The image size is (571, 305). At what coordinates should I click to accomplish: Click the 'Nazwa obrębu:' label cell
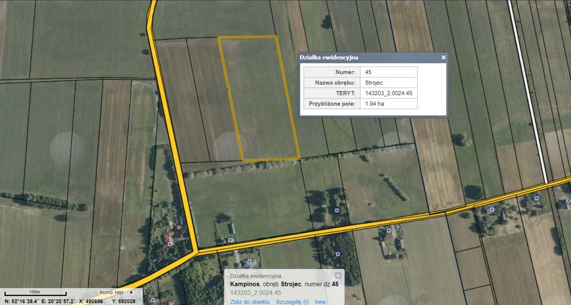point(332,82)
